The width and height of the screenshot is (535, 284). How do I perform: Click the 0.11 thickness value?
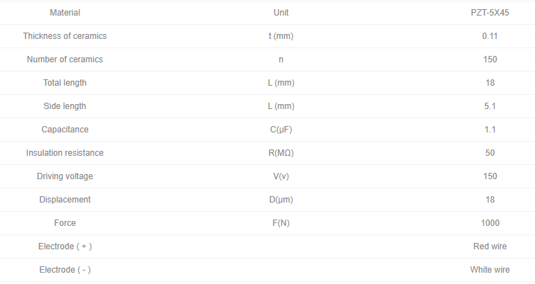[490, 36]
